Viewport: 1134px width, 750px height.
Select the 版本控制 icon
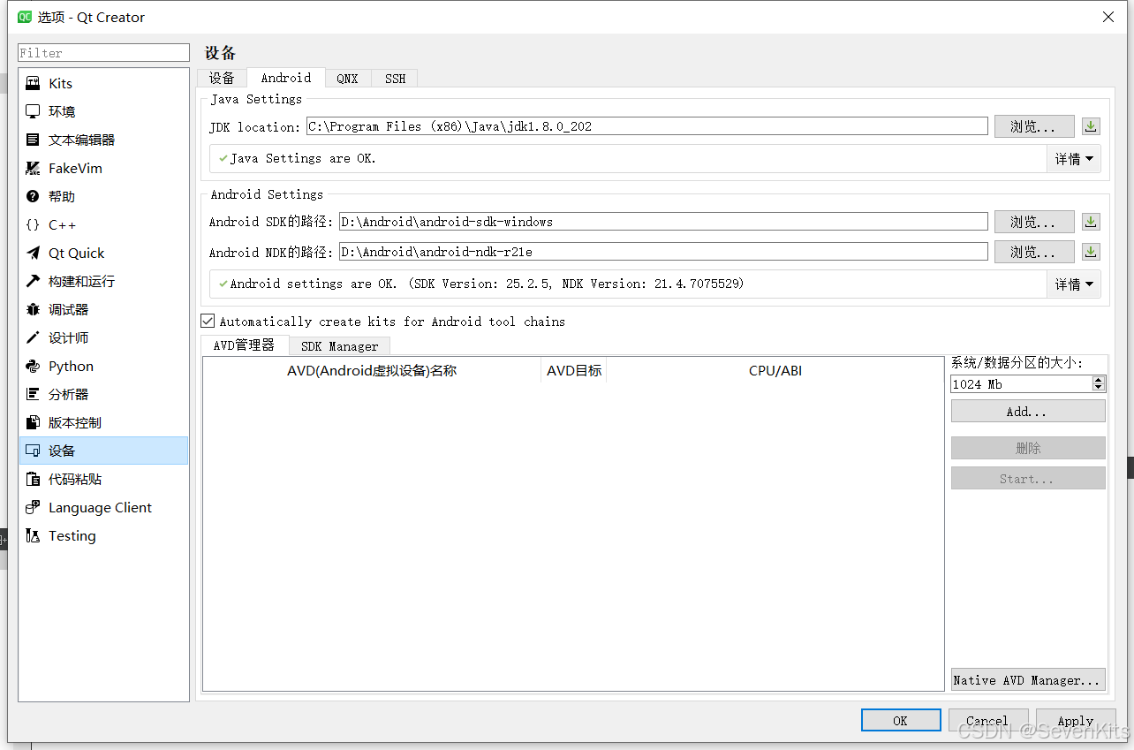click(x=33, y=422)
